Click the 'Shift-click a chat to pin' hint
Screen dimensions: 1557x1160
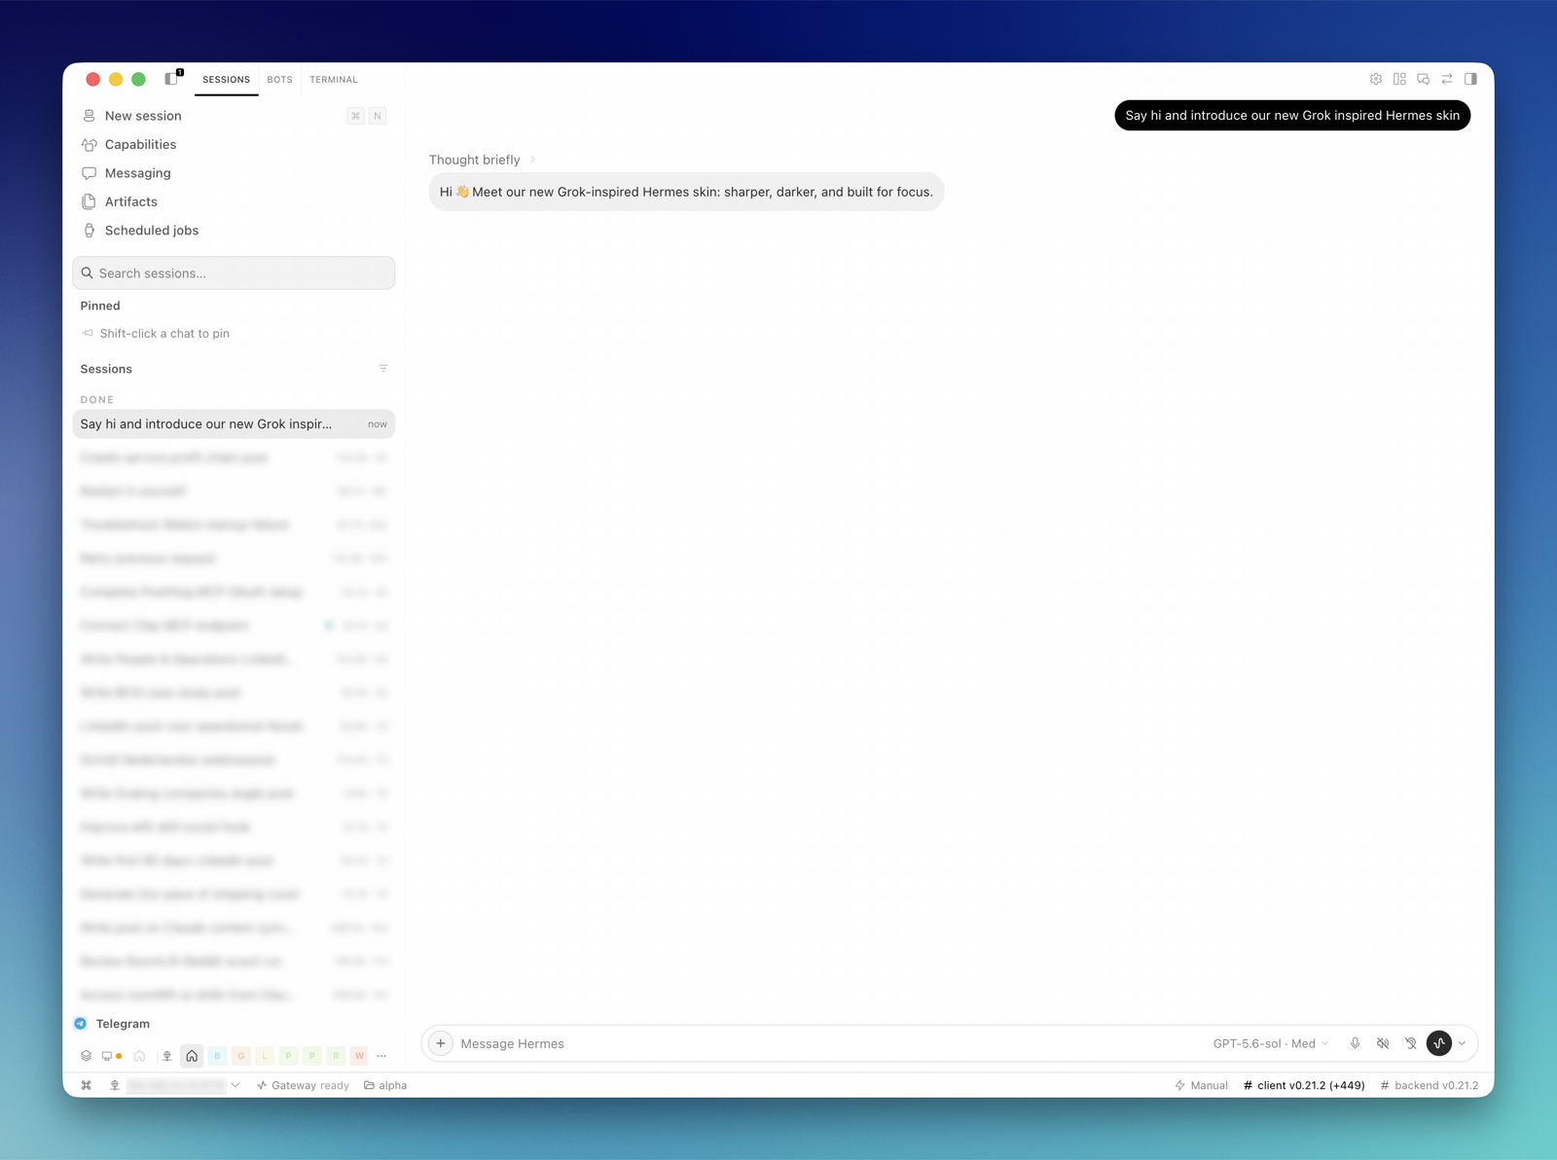(x=164, y=333)
